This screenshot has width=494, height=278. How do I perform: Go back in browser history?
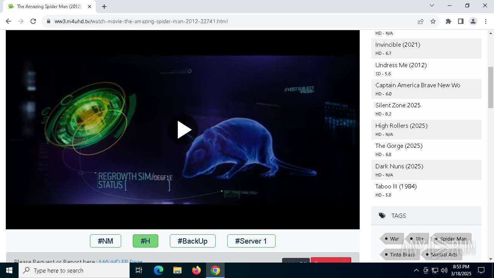coord(8,21)
